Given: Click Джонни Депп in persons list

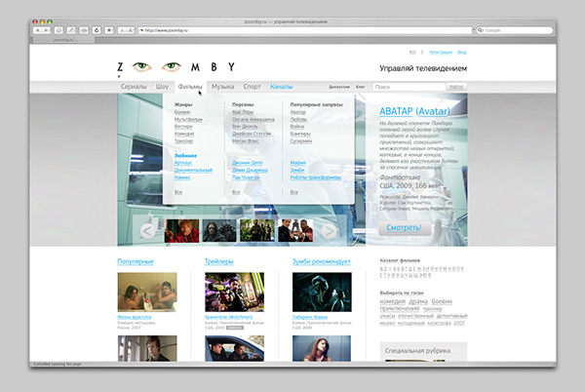Looking at the screenshot, I should (248, 163).
